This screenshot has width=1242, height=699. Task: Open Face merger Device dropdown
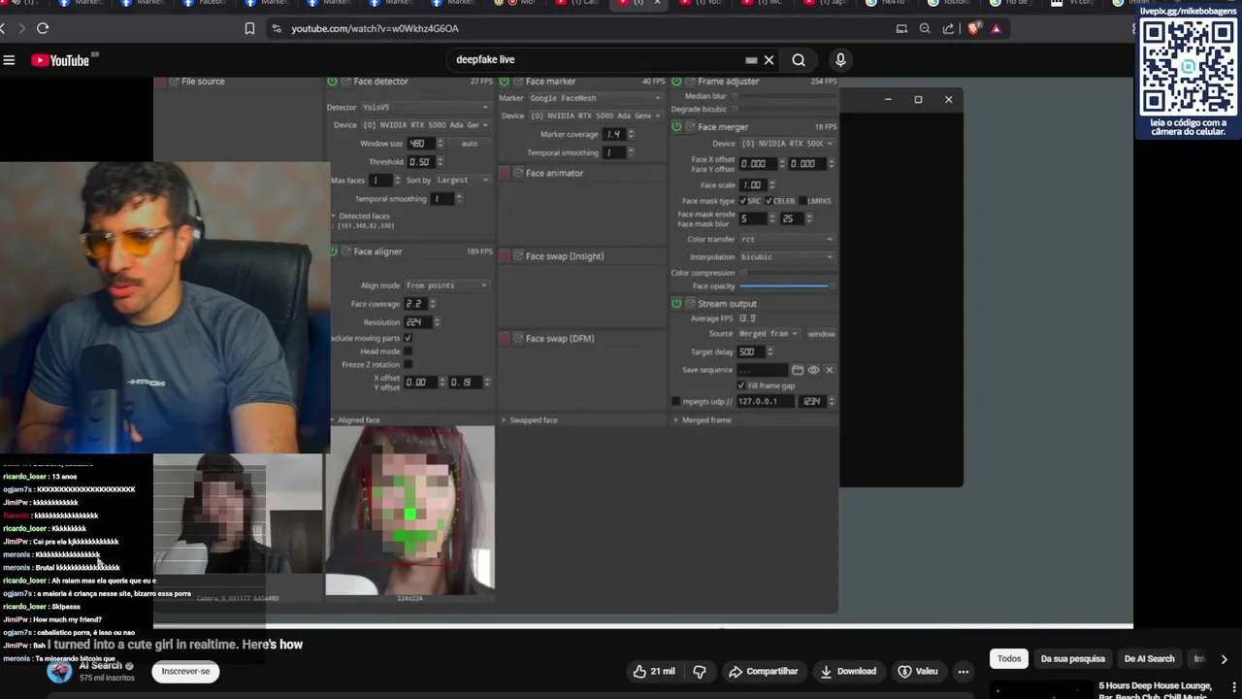click(x=787, y=144)
